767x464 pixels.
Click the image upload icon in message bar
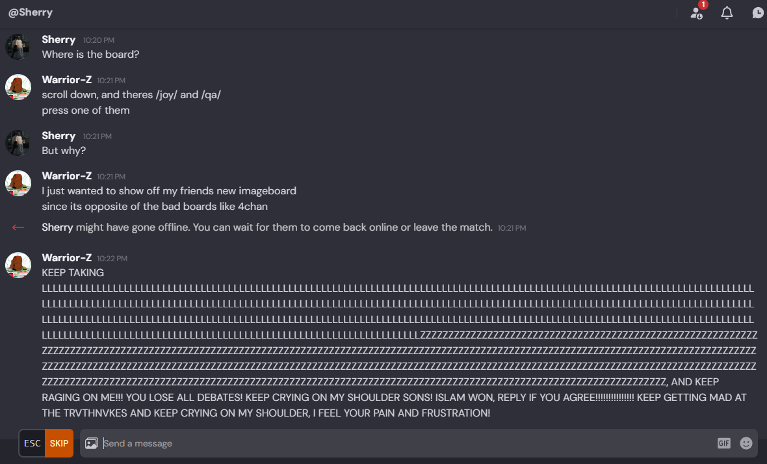tap(92, 443)
